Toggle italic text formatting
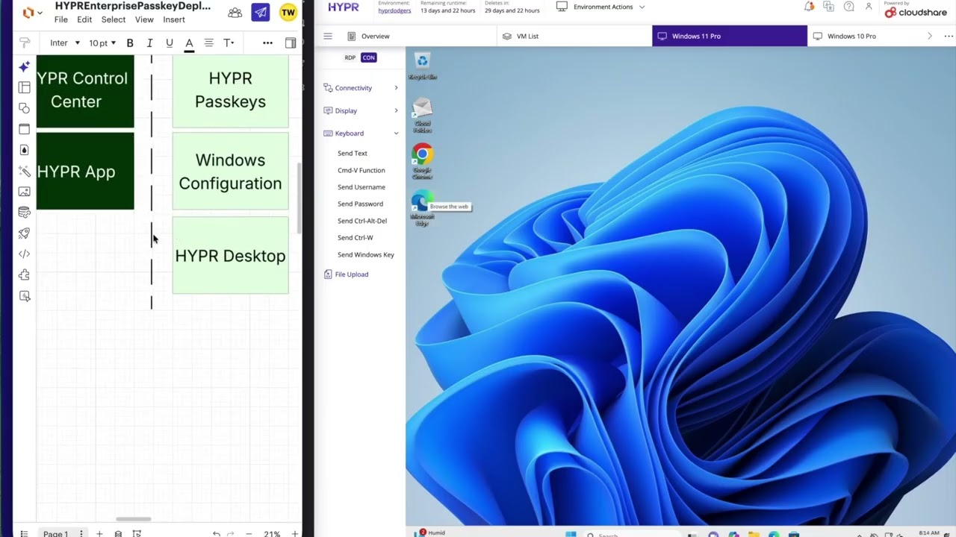956x537 pixels. tap(149, 43)
